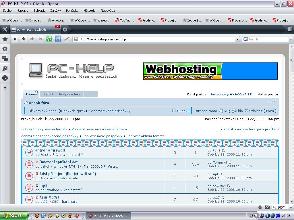Open the Notebooky AXACOMP.CZ partner link
294x220 pixels.
231,94
